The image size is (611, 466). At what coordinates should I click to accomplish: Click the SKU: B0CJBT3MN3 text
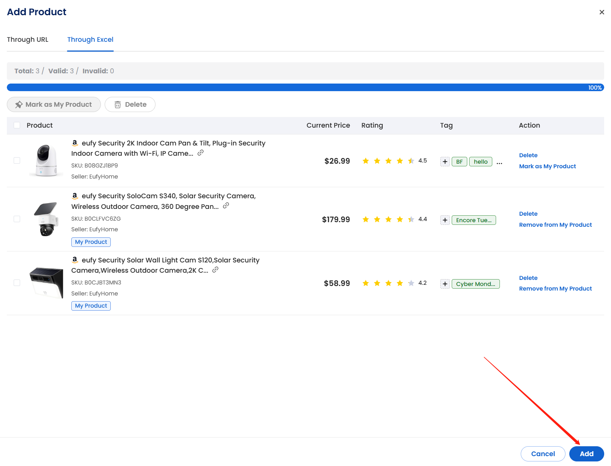click(x=96, y=283)
